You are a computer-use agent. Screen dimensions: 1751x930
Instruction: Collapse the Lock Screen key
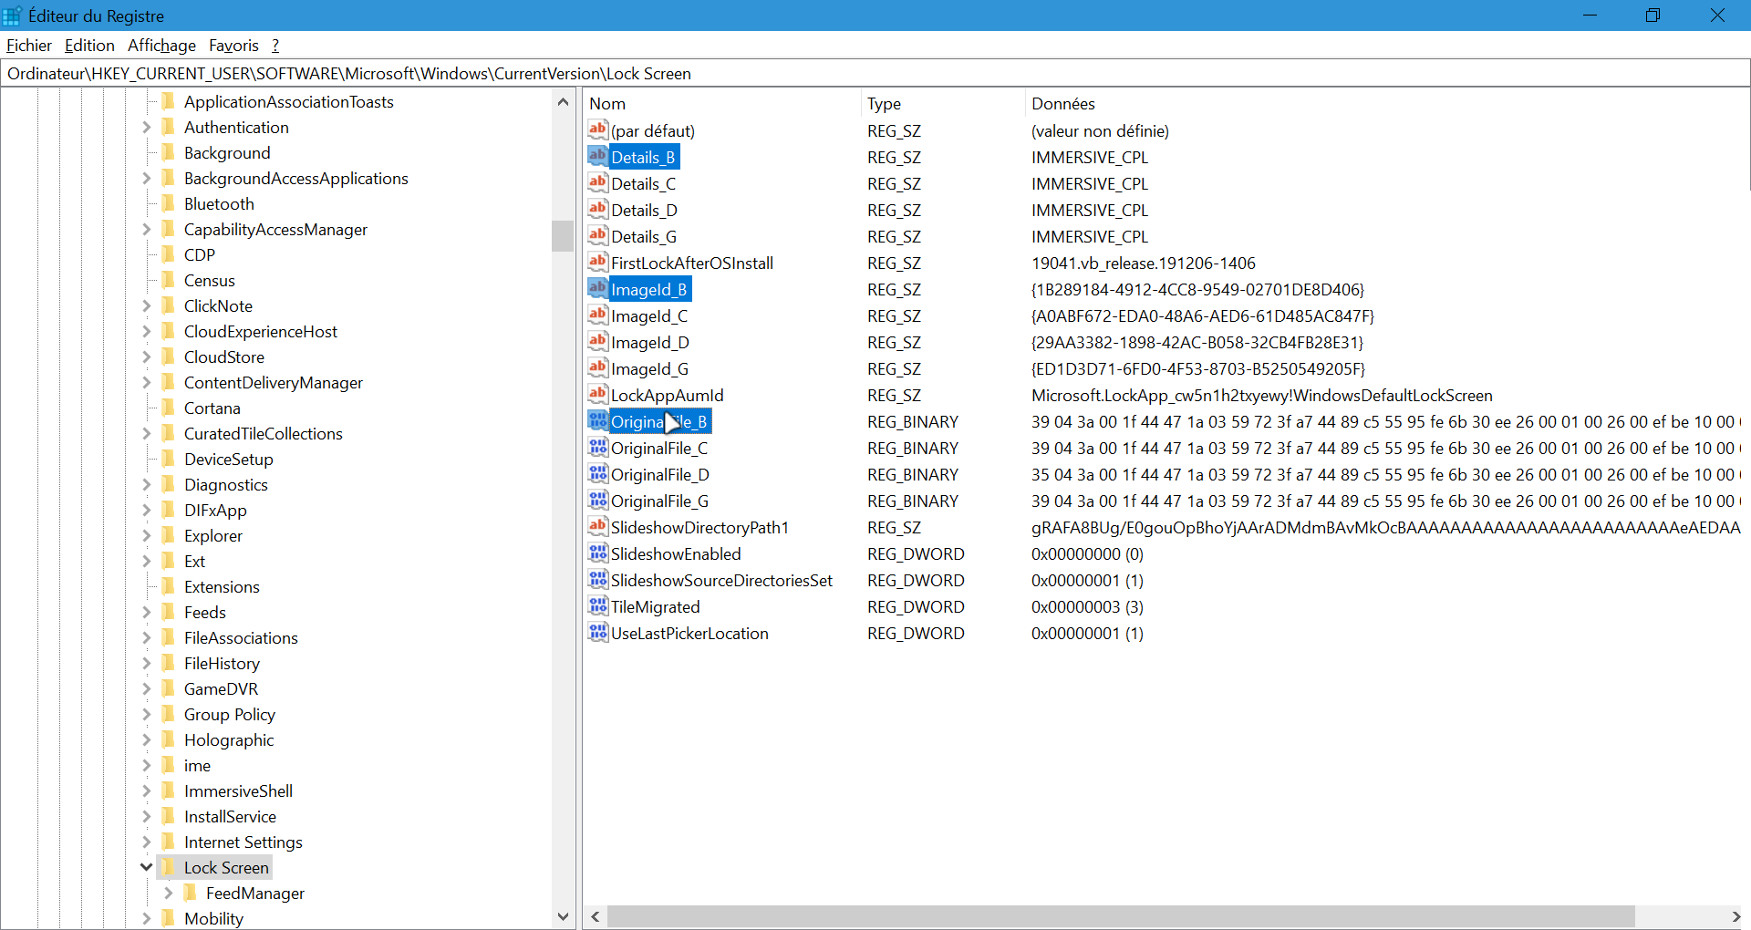[146, 867]
